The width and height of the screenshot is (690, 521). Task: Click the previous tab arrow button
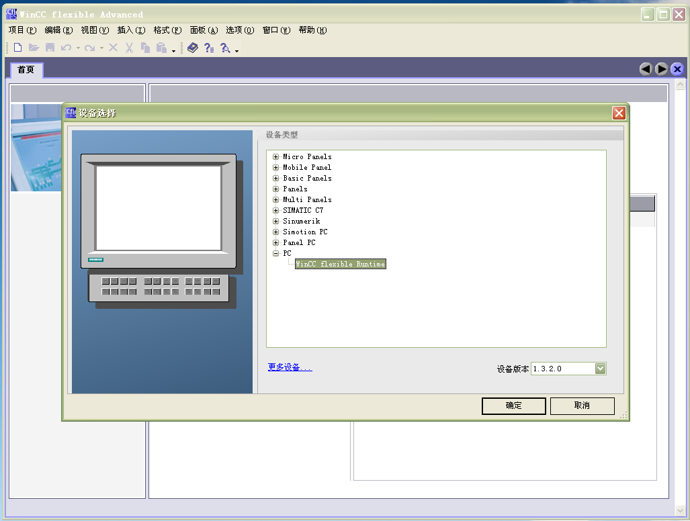(646, 69)
